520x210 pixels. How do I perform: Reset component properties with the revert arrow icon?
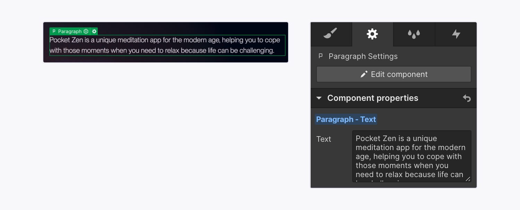point(467,98)
